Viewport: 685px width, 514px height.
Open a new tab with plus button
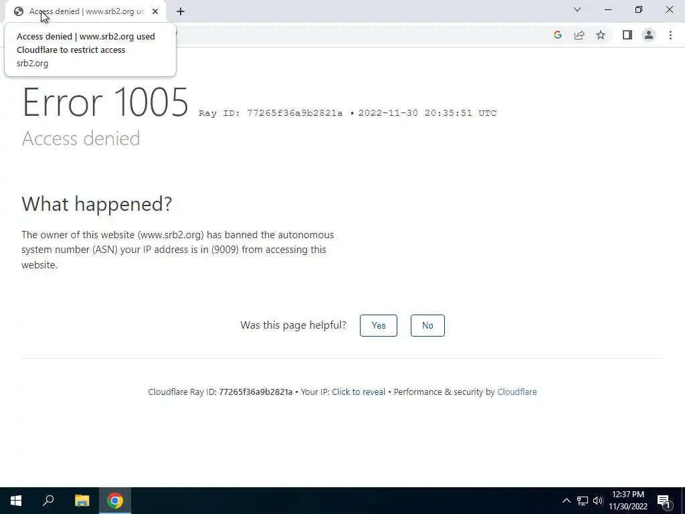(x=181, y=11)
